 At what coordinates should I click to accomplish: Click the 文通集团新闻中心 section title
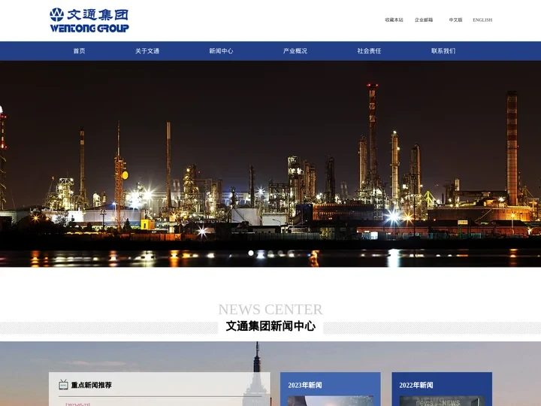pyautogui.click(x=270, y=326)
